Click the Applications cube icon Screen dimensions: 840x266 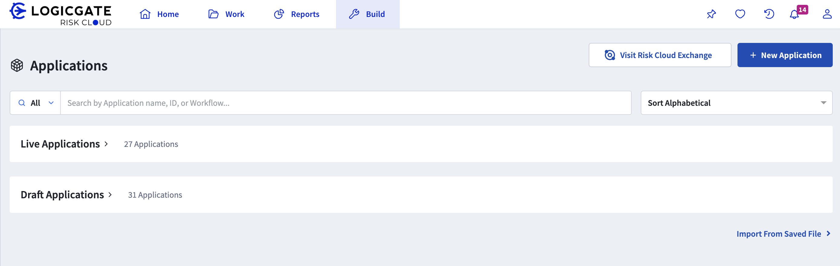17,66
